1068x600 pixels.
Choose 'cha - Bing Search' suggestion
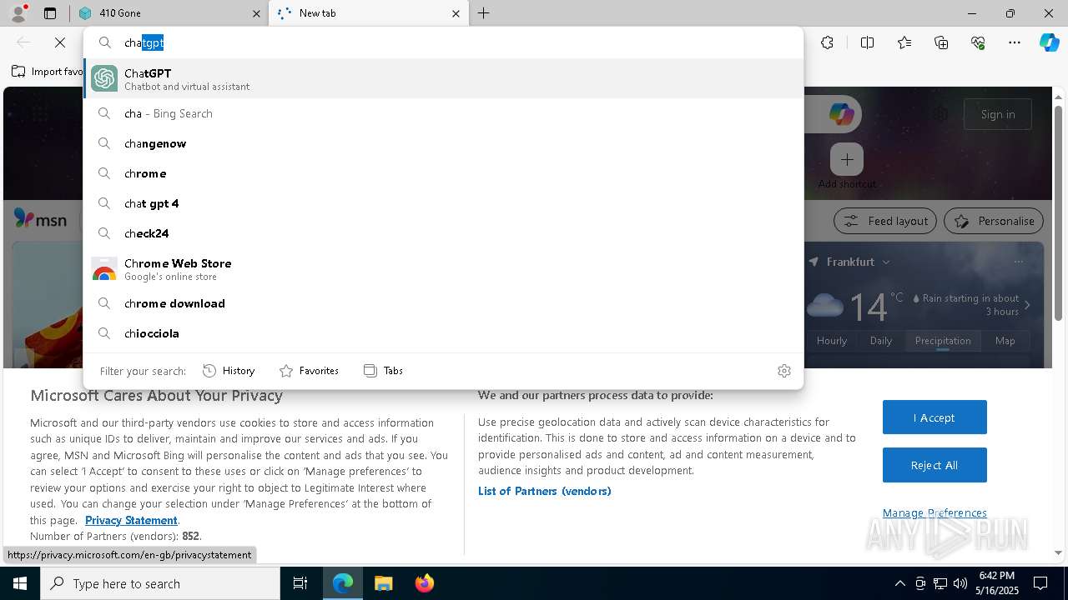click(x=443, y=113)
